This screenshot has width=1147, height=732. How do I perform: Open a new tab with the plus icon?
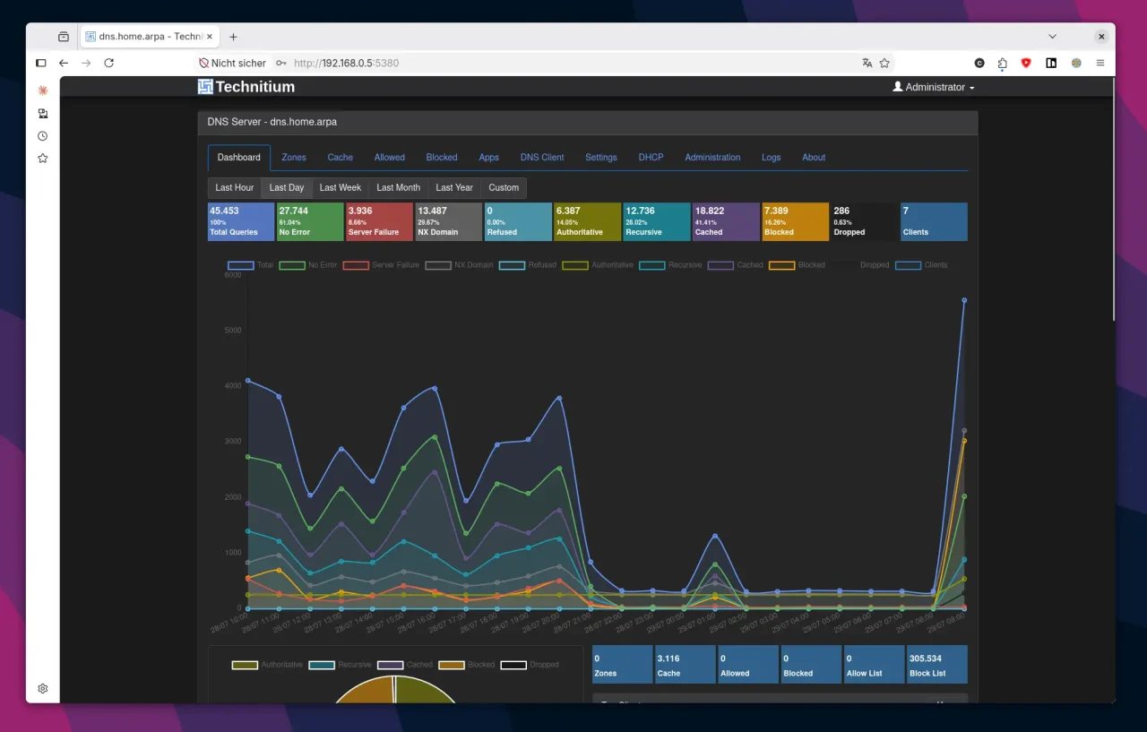pos(233,37)
